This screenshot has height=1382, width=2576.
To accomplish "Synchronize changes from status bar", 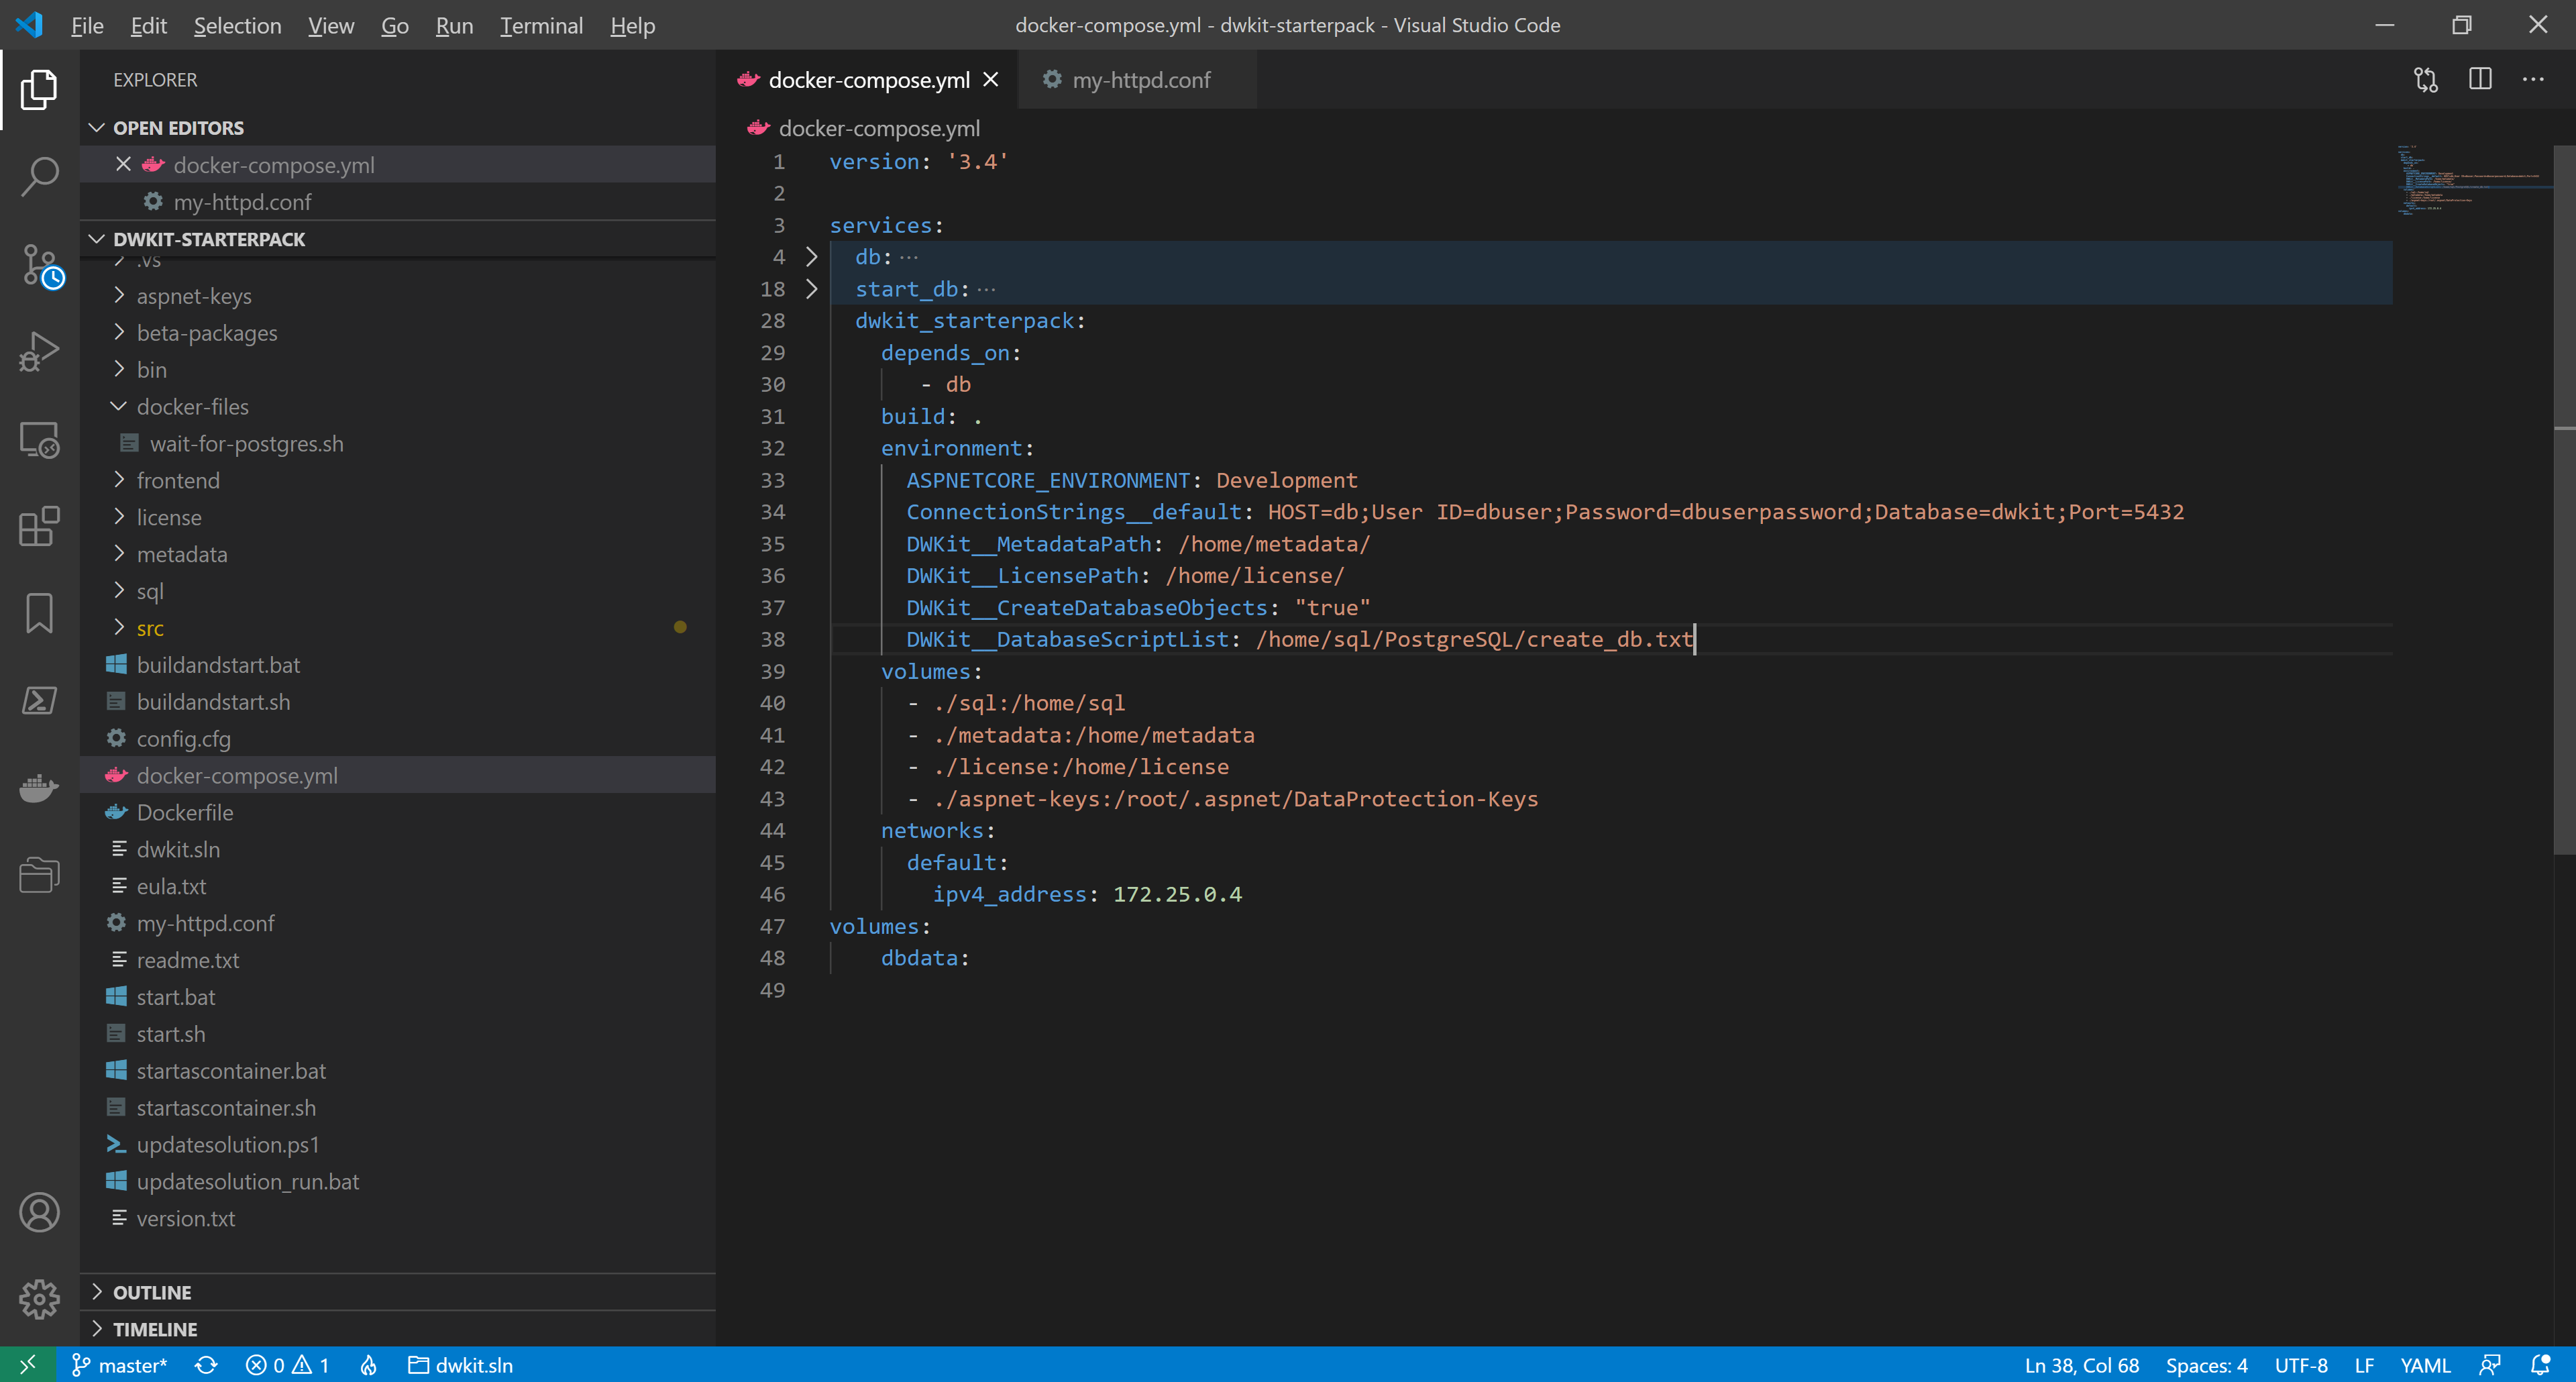I will click(206, 1365).
